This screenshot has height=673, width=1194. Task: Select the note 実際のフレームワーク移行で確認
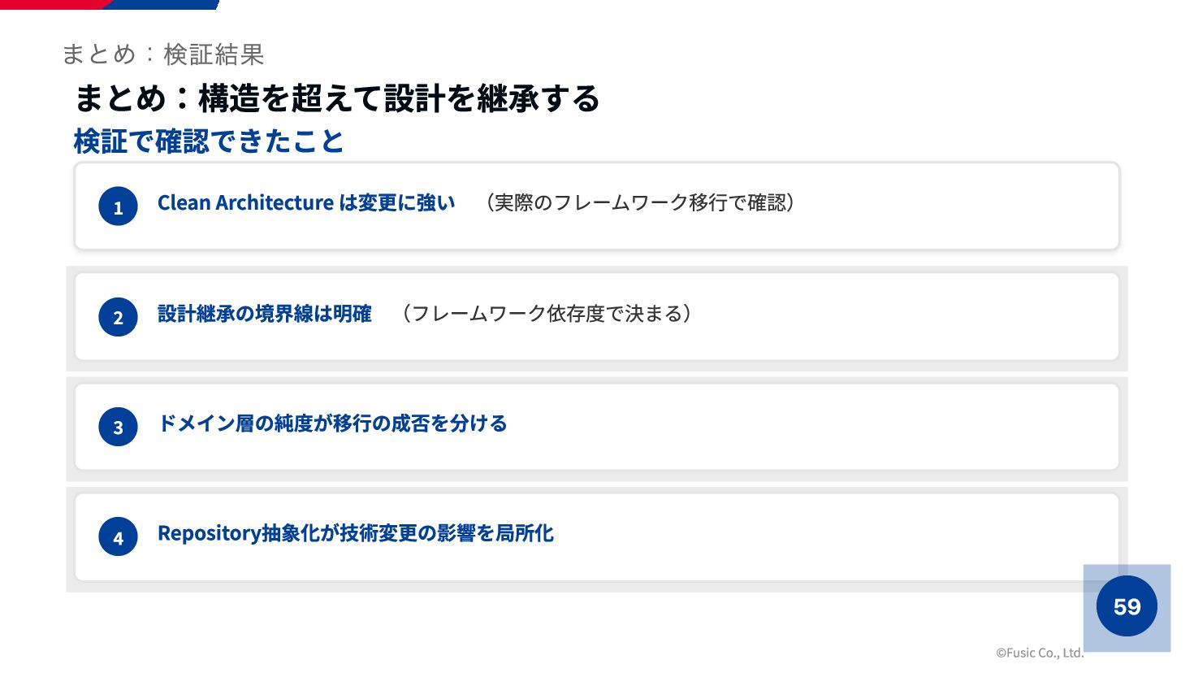point(639,202)
